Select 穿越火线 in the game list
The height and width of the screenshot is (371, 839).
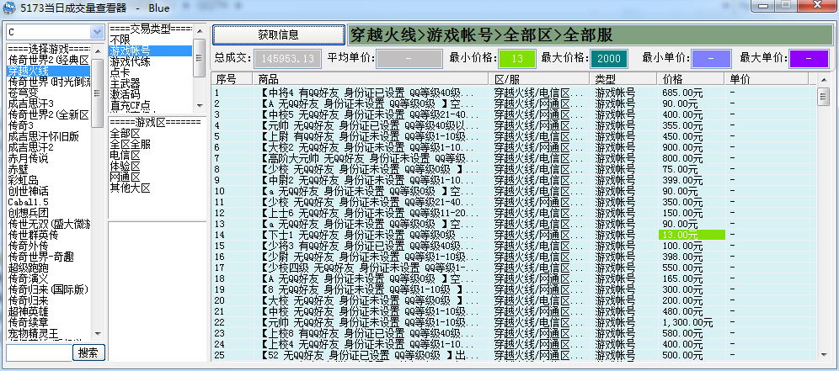tap(48, 71)
